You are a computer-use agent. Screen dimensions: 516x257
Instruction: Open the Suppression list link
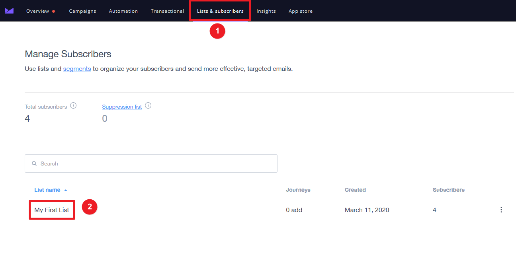(x=122, y=107)
